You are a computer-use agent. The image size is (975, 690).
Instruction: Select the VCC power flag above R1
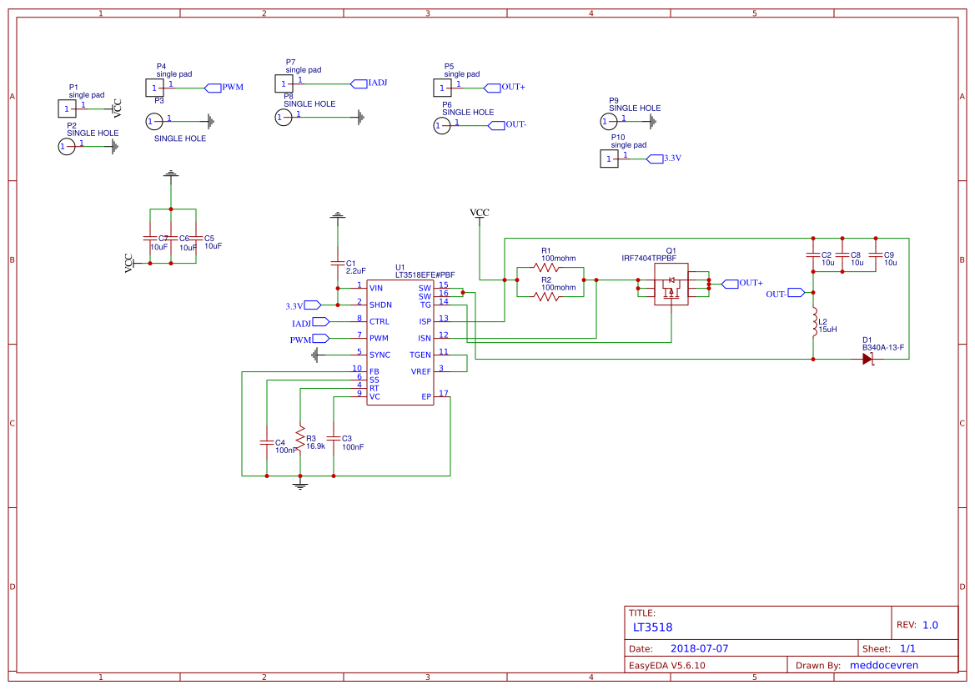[480, 217]
